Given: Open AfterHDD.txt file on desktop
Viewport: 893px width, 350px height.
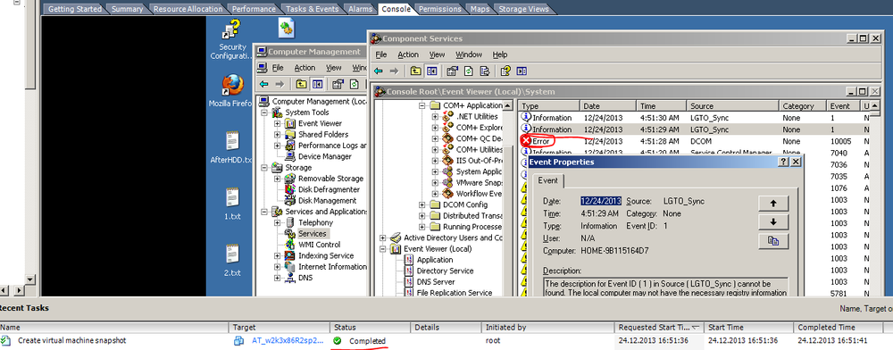Looking at the screenshot, I should tap(231, 148).
